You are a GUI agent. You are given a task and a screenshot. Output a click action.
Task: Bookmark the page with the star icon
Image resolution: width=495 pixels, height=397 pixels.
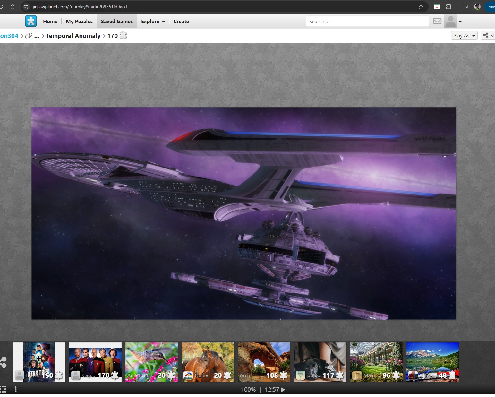click(x=421, y=7)
